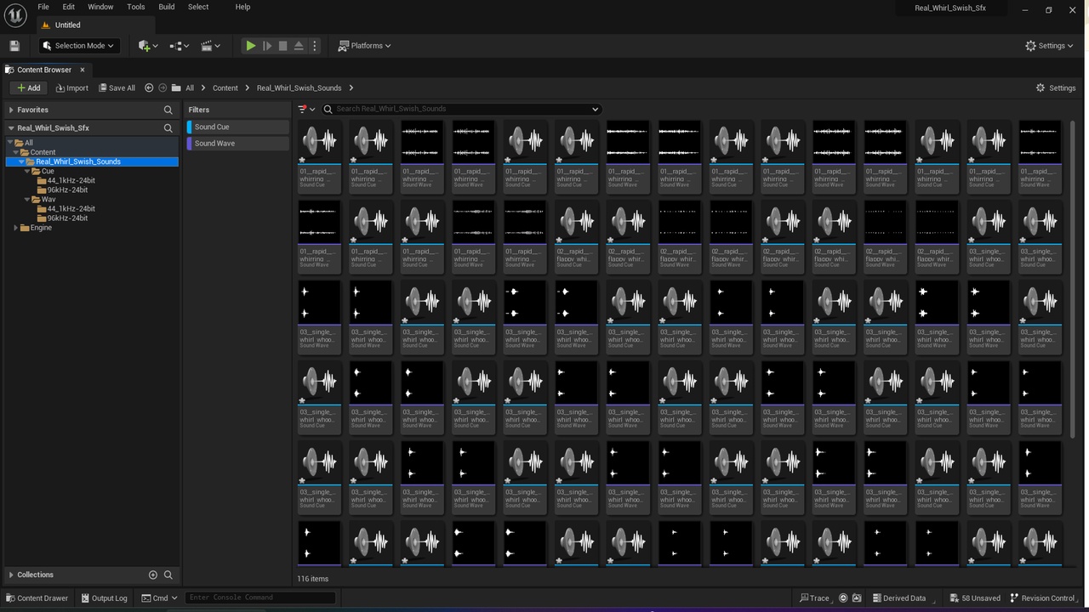Expand the Engine folder arrow
Viewport: 1089px width, 612px height.
click(x=16, y=227)
